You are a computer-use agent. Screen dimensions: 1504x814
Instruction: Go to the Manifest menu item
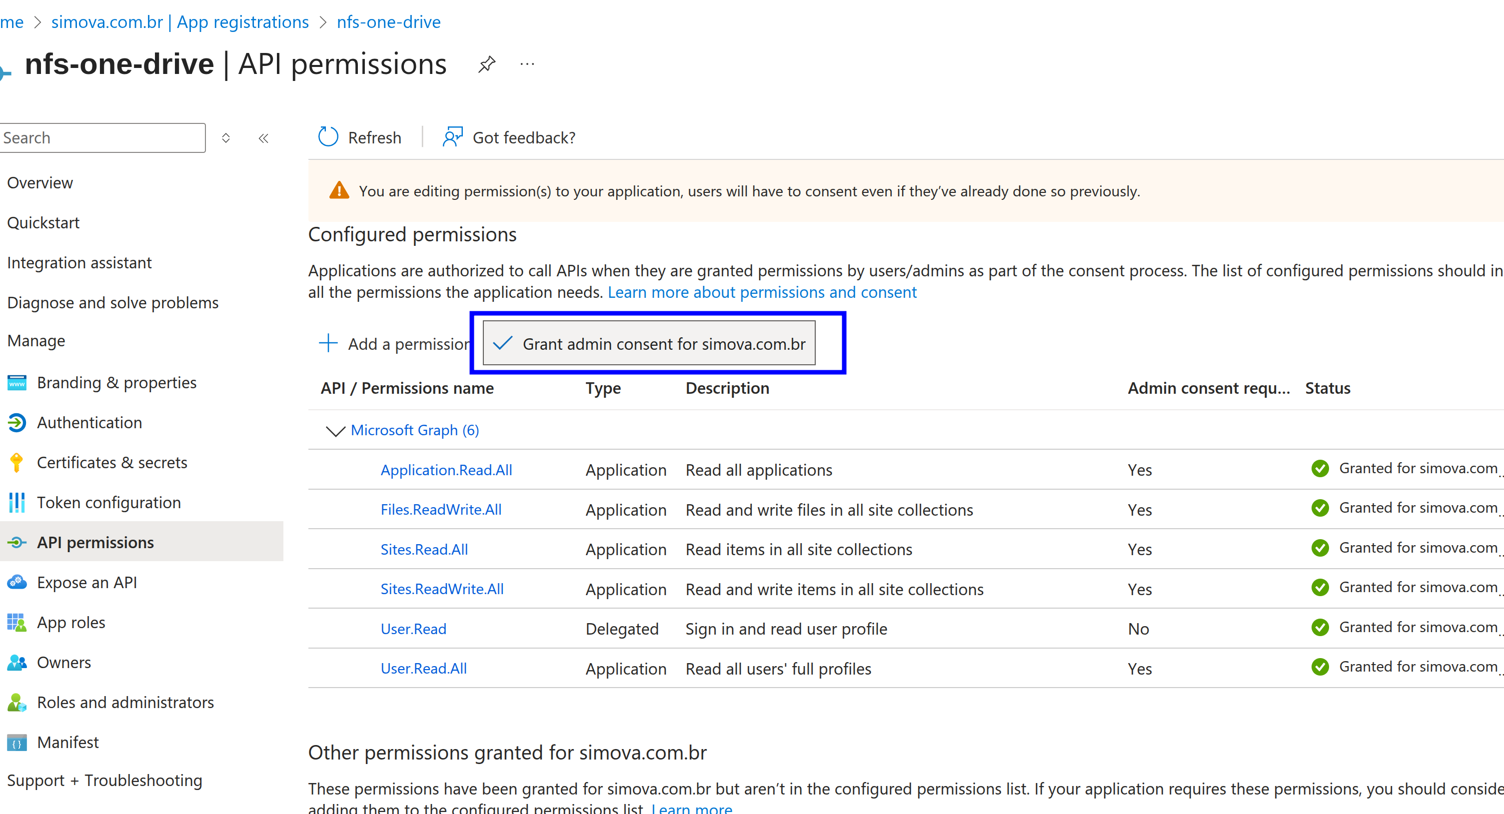[x=67, y=742]
